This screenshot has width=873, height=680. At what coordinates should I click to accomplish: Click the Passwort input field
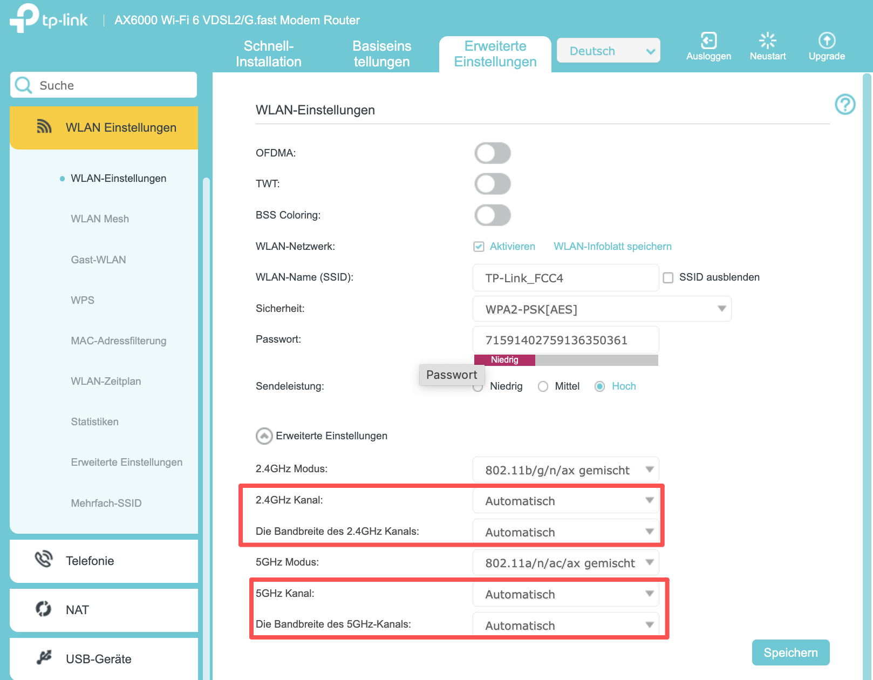pyautogui.click(x=565, y=340)
